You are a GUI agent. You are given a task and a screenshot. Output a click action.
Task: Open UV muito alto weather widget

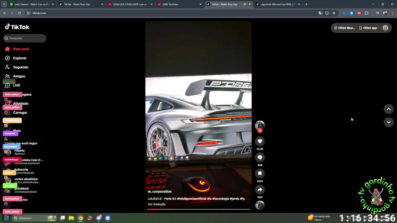(319, 218)
